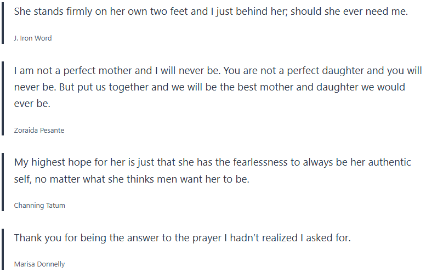Click the phrase "She stands firmly"
443x272 pixels.
[49, 12]
